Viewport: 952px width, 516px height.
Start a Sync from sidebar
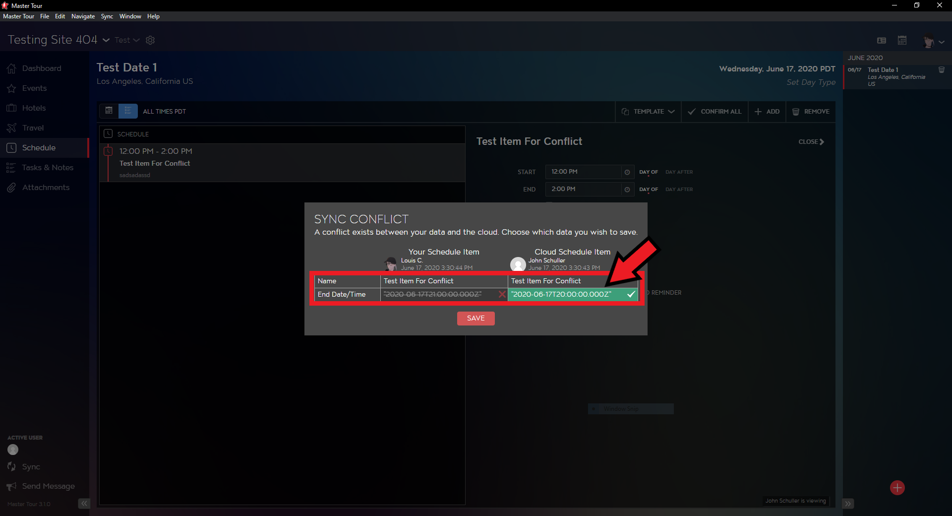[31, 467]
